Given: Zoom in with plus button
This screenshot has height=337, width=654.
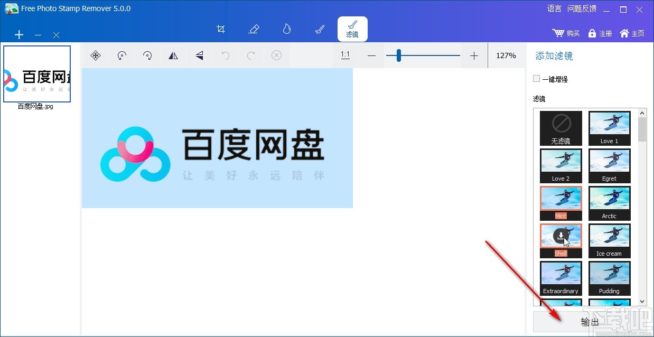Looking at the screenshot, I should 474,55.
